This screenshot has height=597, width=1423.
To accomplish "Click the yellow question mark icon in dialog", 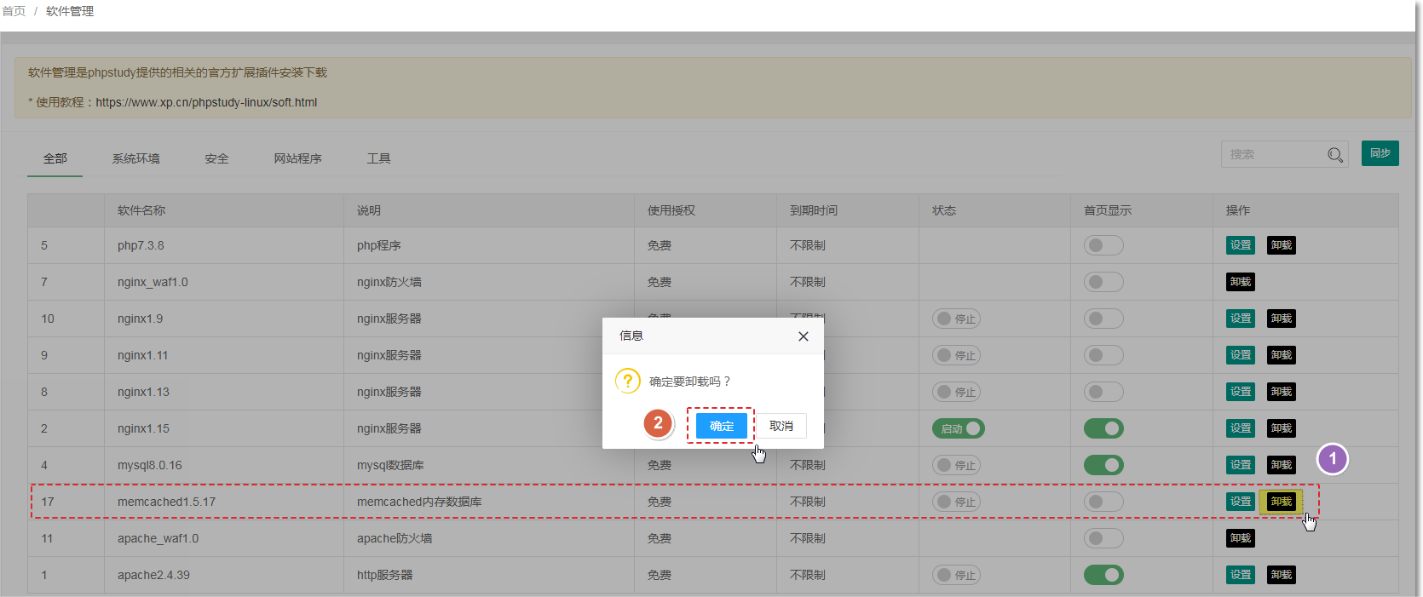I will [628, 381].
